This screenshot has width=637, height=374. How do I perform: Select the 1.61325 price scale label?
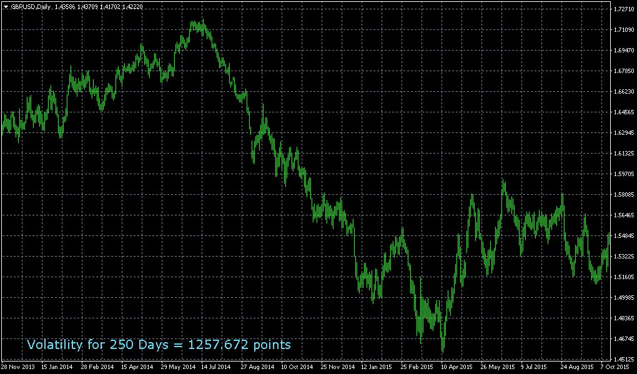[625, 153]
